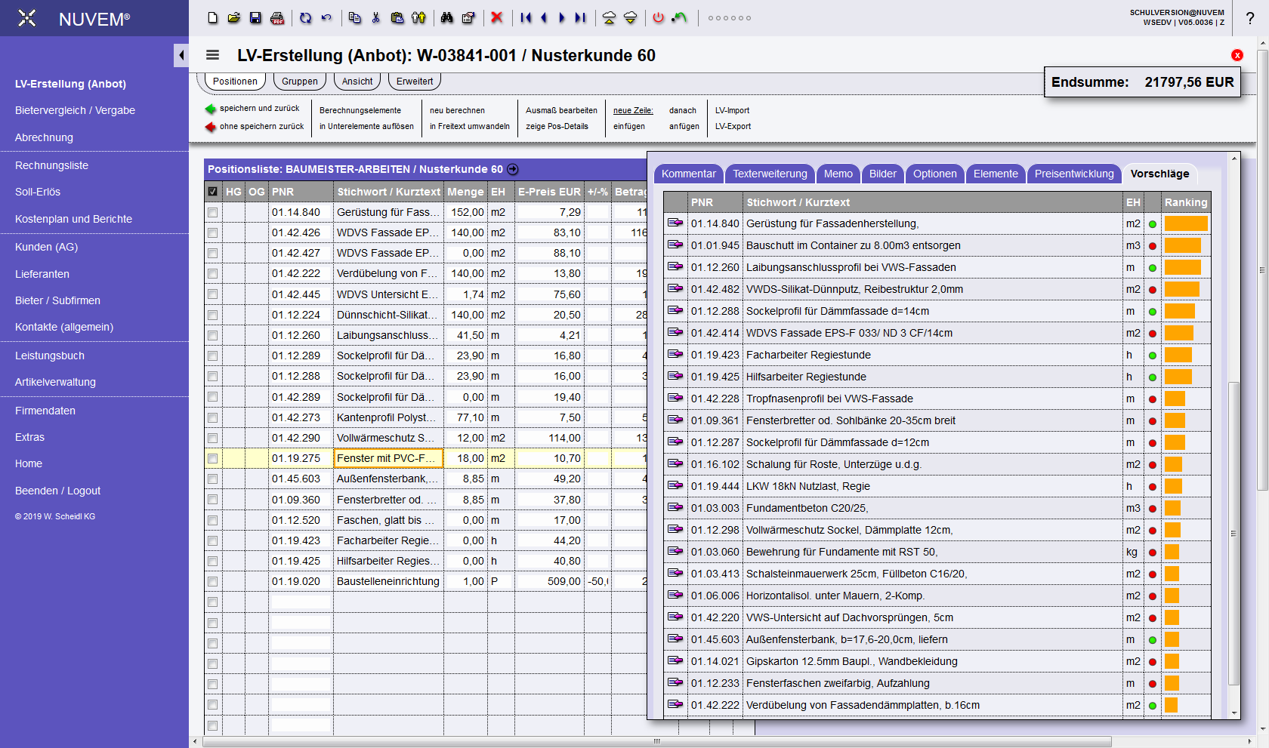
Task: Click ranking bar of 01.14.840 suggestion
Action: (x=1186, y=223)
